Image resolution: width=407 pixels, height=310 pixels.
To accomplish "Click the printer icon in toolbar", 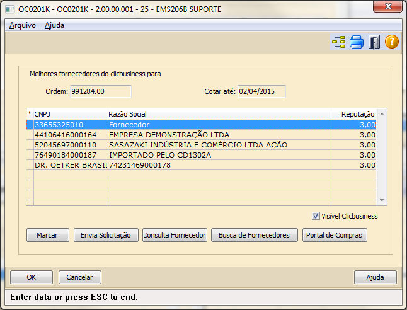I will click(x=357, y=42).
